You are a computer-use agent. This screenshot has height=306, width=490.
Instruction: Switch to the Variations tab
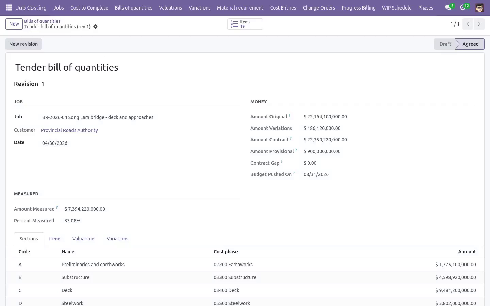[x=117, y=239]
